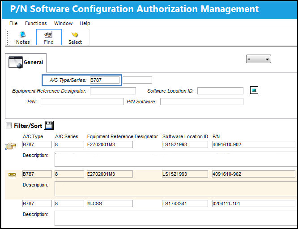Click series 8 cell in M-CSS row
298x229 pixels.
(x=69, y=204)
